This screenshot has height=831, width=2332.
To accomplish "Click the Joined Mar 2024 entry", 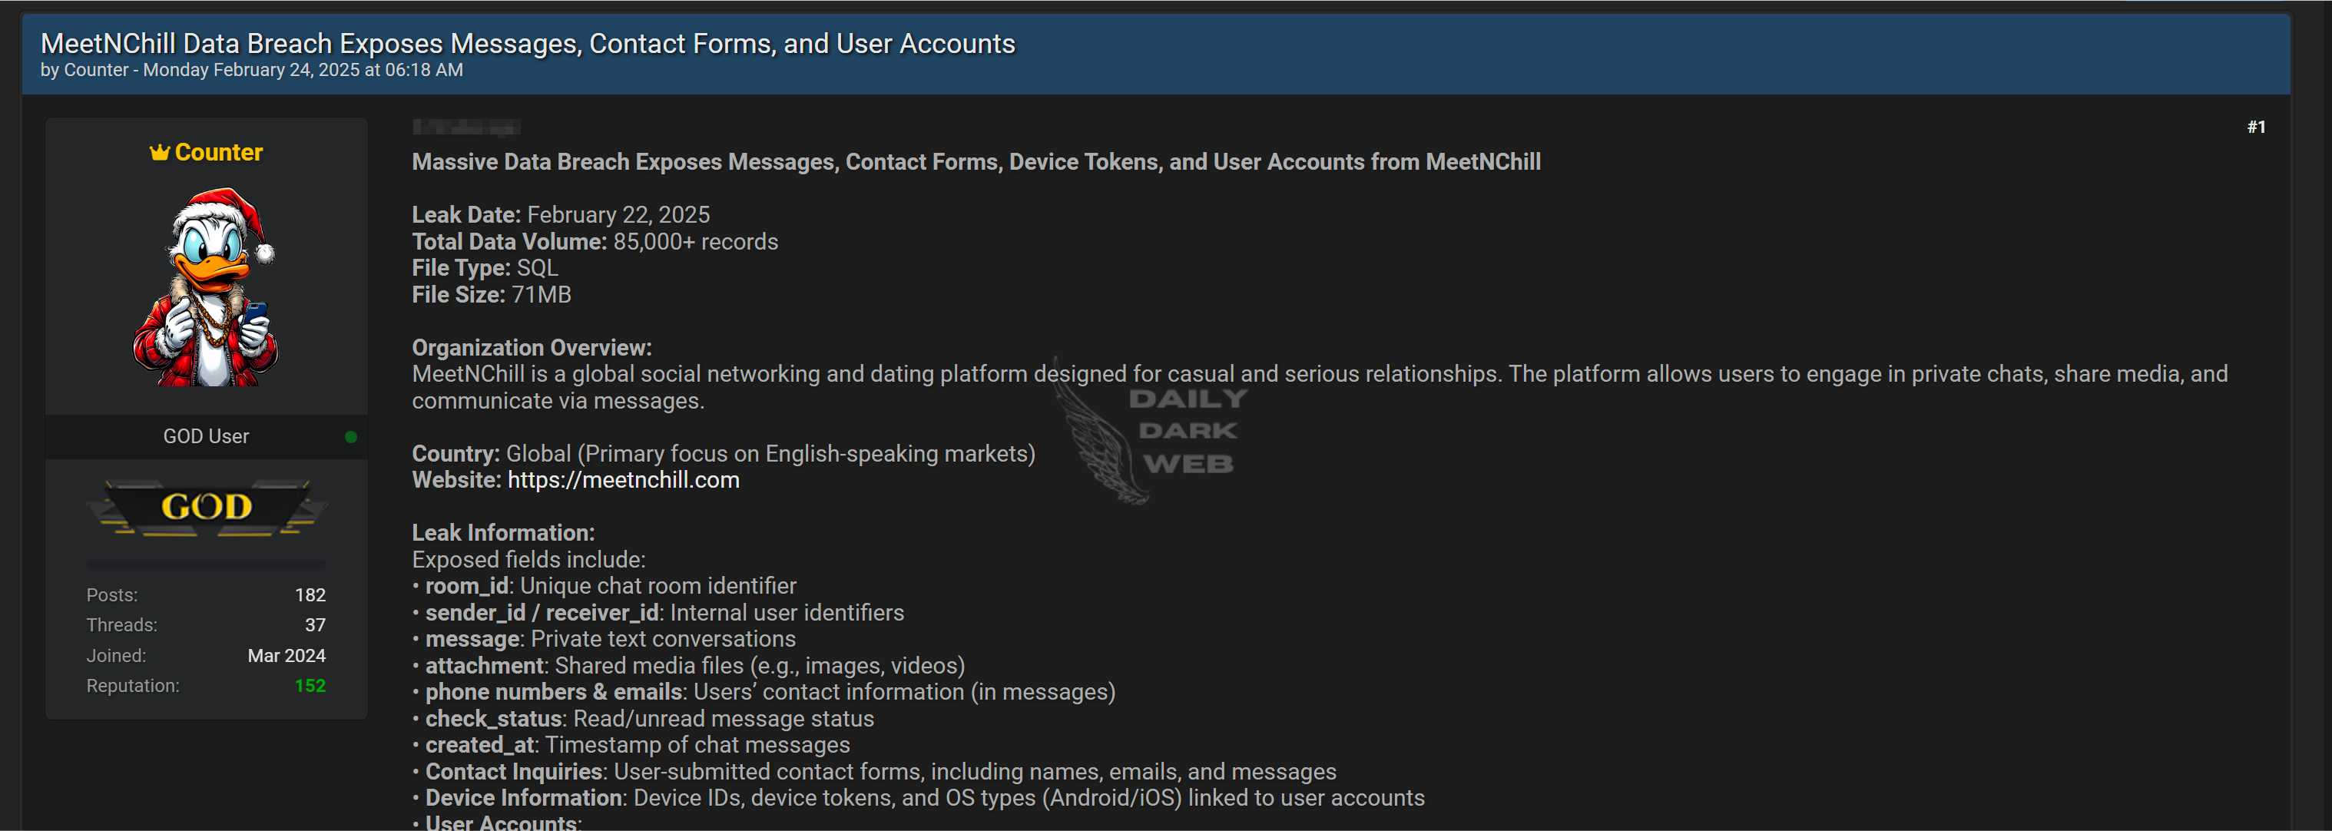I will coord(207,655).
